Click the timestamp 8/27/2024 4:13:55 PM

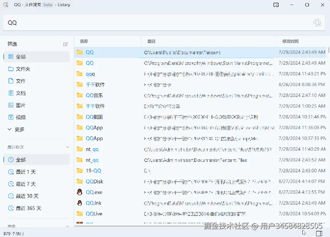tap(302, 192)
